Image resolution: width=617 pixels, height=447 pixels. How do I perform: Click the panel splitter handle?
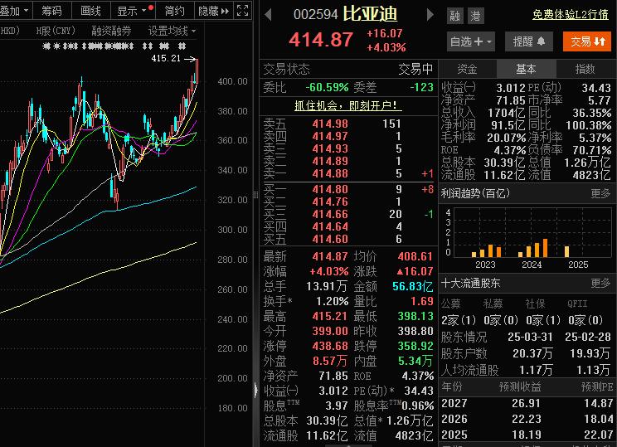[x=255, y=193]
